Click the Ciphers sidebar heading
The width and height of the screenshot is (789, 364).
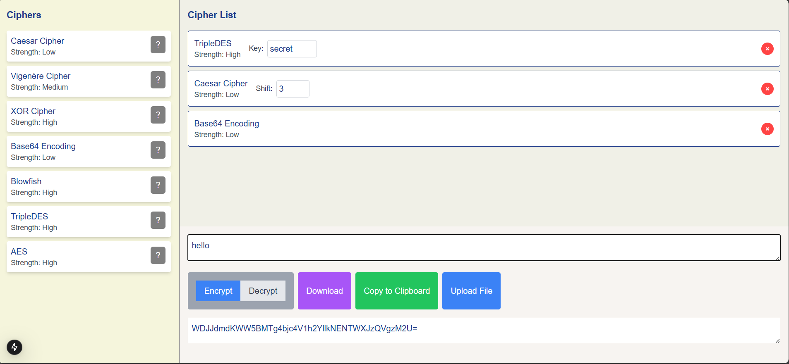coord(24,15)
